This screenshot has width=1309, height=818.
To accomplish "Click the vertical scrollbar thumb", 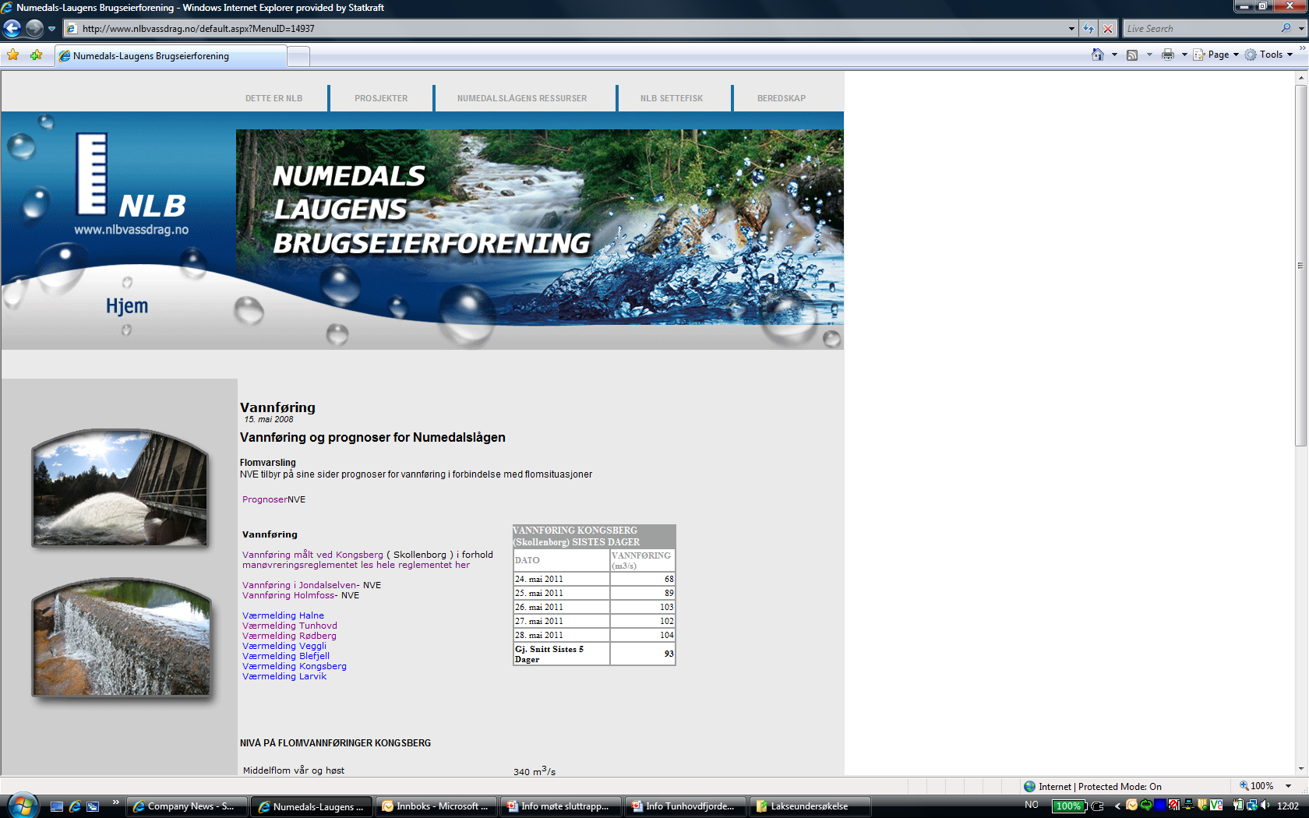I will click(x=1300, y=265).
